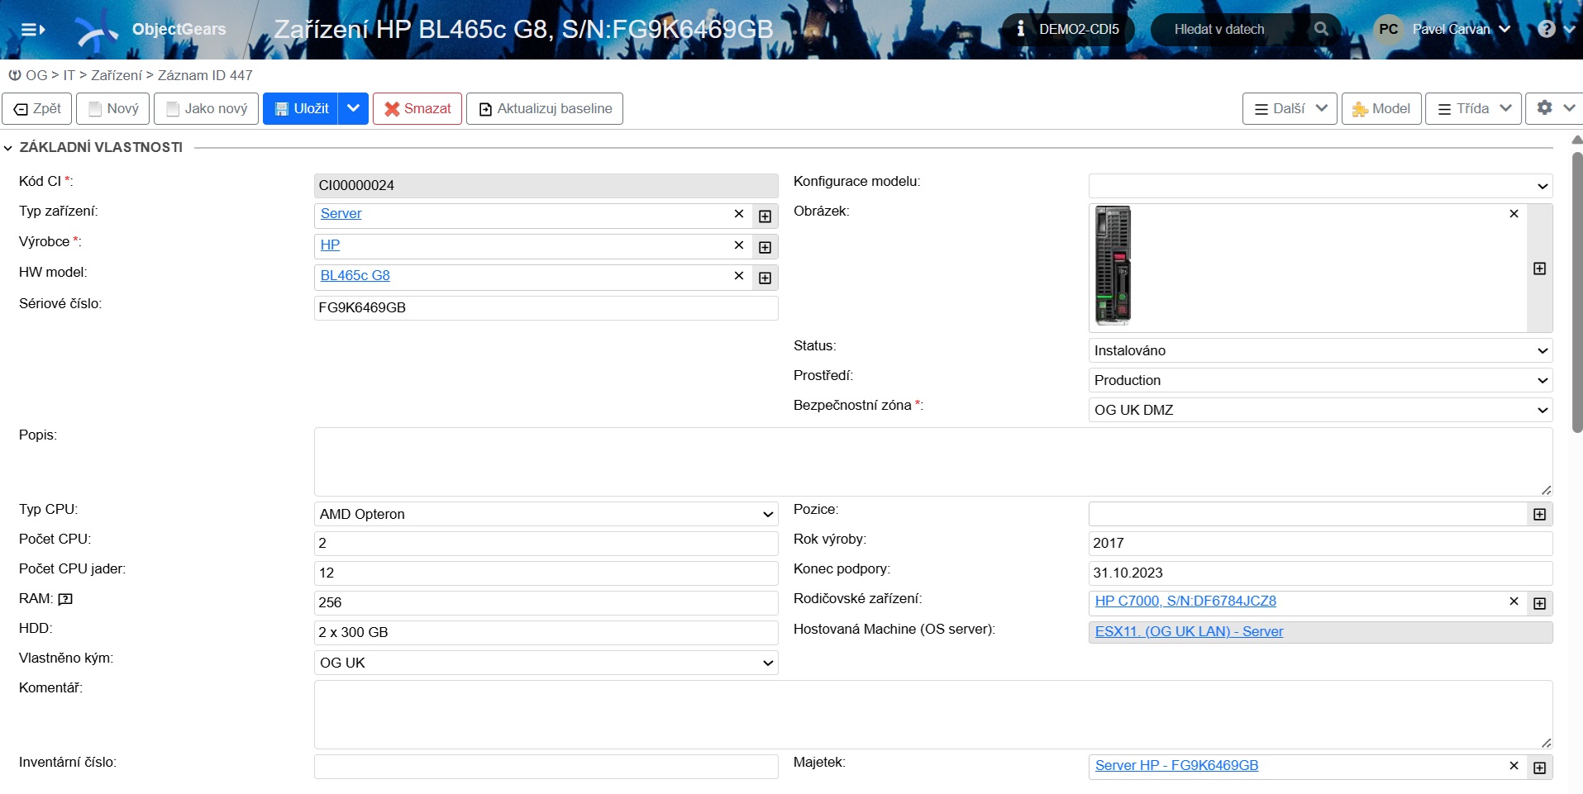This screenshot has height=794, width=1583.
Task: Open the Uložit split-button dropdown arrow
Action: pos(353,108)
